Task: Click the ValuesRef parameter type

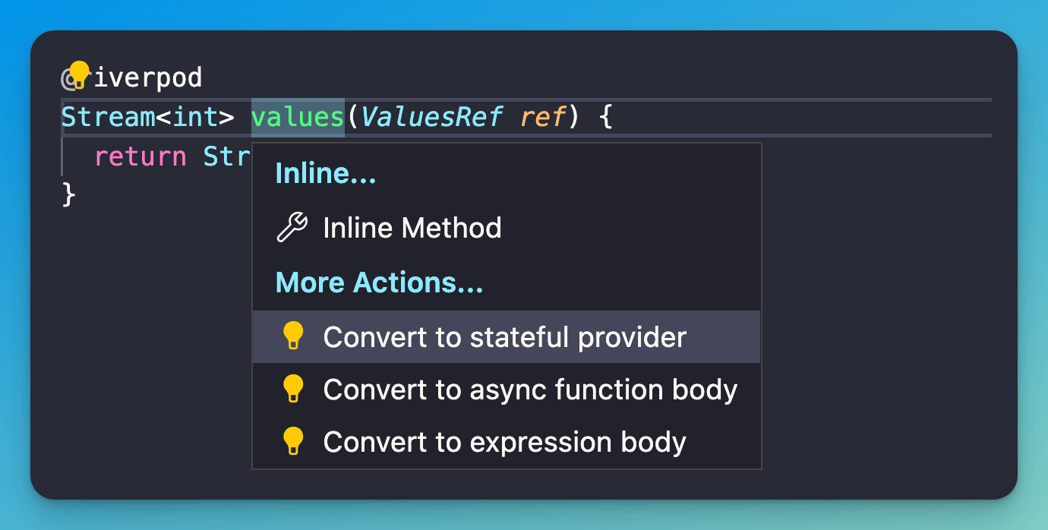Action: click(x=431, y=117)
